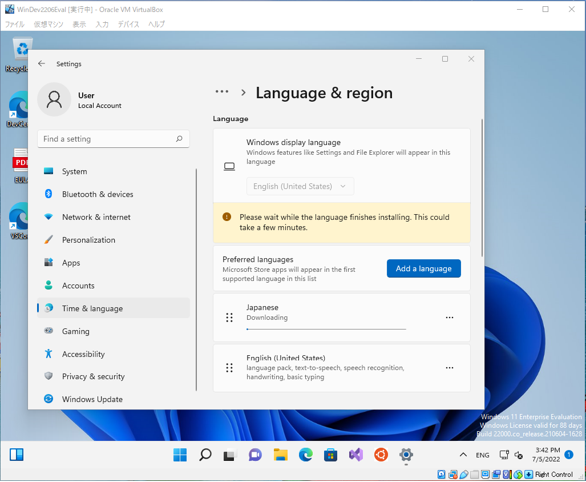Grab the English (United States) drag handle
The image size is (586, 482).
(229, 368)
